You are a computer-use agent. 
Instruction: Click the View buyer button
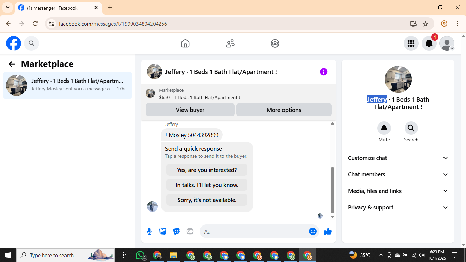190,110
